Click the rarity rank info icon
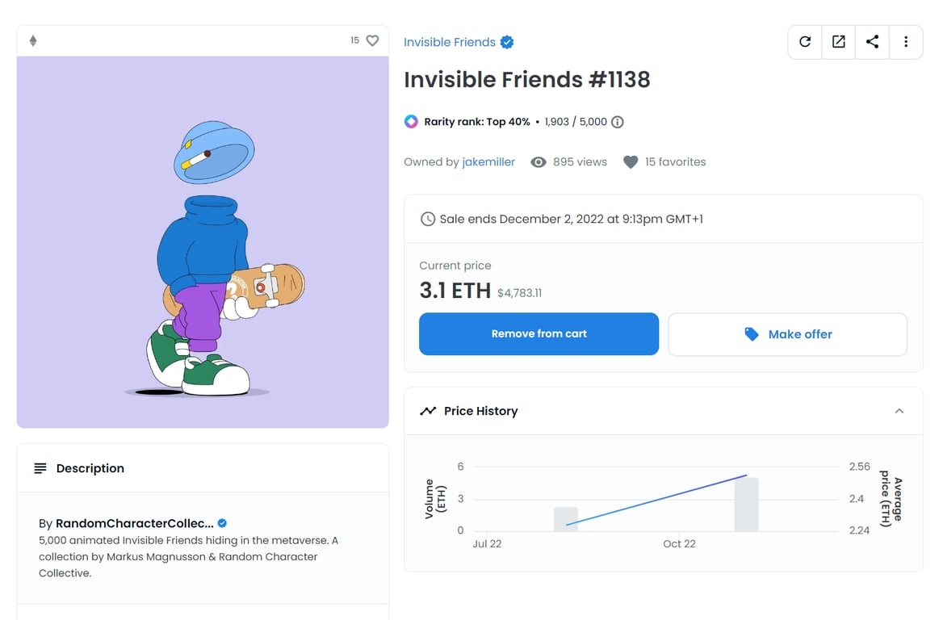The width and height of the screenshot is (943, 620). tap(618, 122)
